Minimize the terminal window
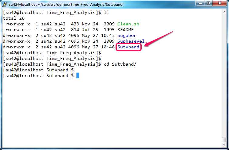This screenshot has width=229, height=150. (x=200, y=4)
